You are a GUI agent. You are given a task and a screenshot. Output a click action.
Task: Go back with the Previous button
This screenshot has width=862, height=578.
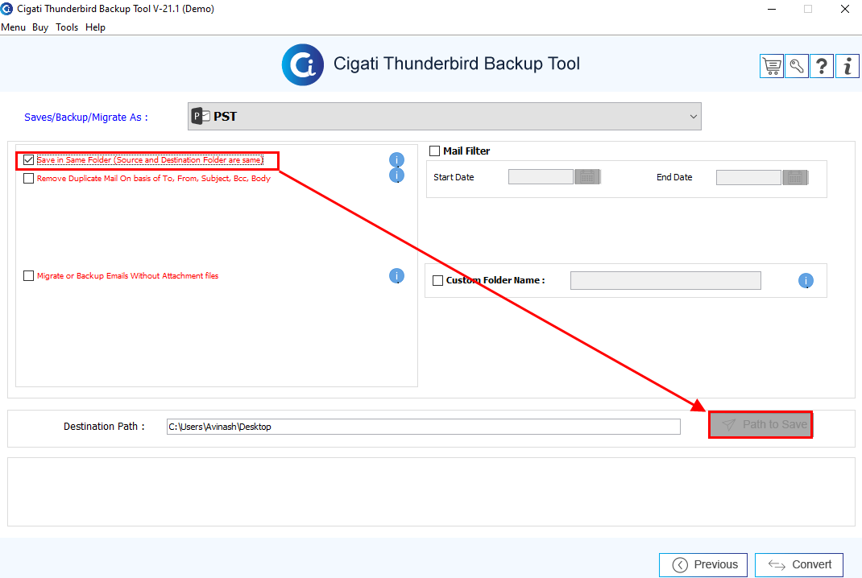click(x=703, y=565)
